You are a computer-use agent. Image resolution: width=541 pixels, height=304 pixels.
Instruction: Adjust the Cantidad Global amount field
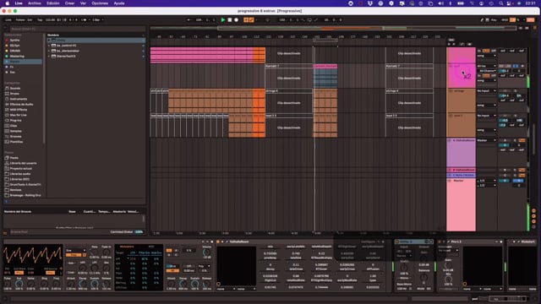(139, 232)
